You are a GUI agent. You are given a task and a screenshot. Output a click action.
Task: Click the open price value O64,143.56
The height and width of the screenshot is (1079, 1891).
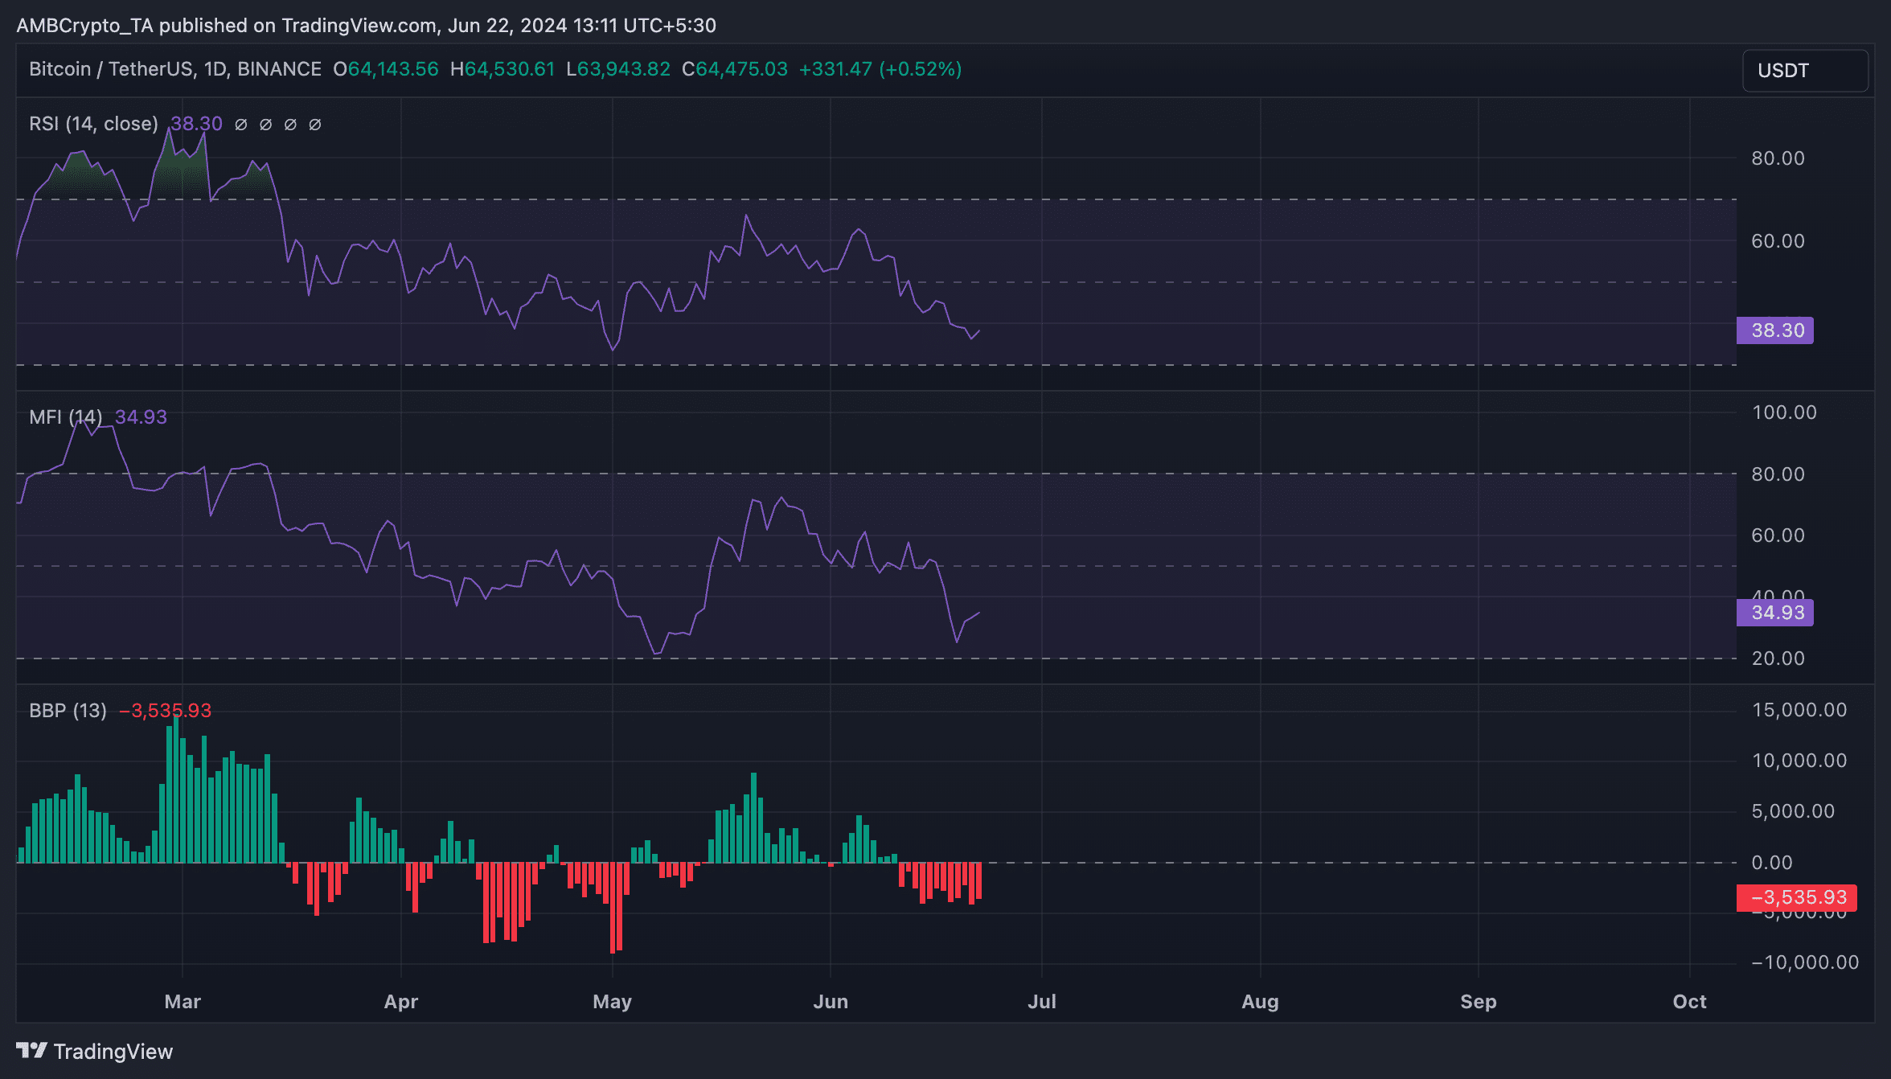pyautogui.click(x=386, y=69)
